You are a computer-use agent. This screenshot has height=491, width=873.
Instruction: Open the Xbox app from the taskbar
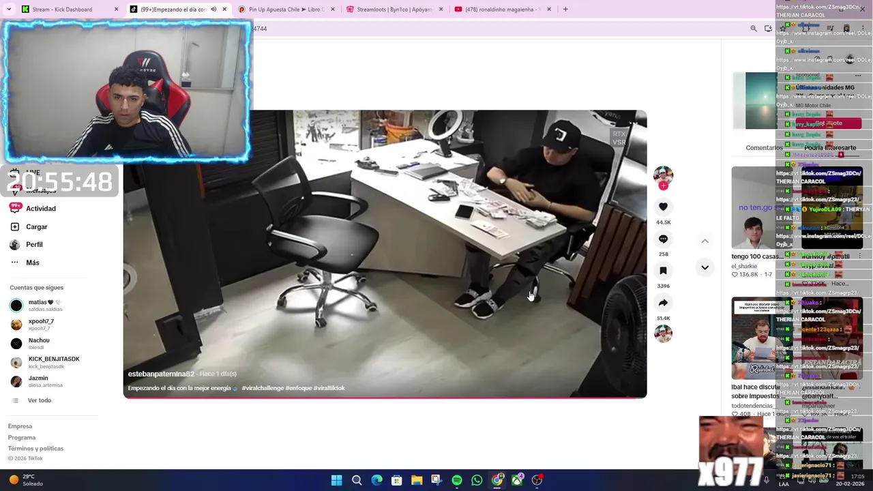click(x=517, y=480)
